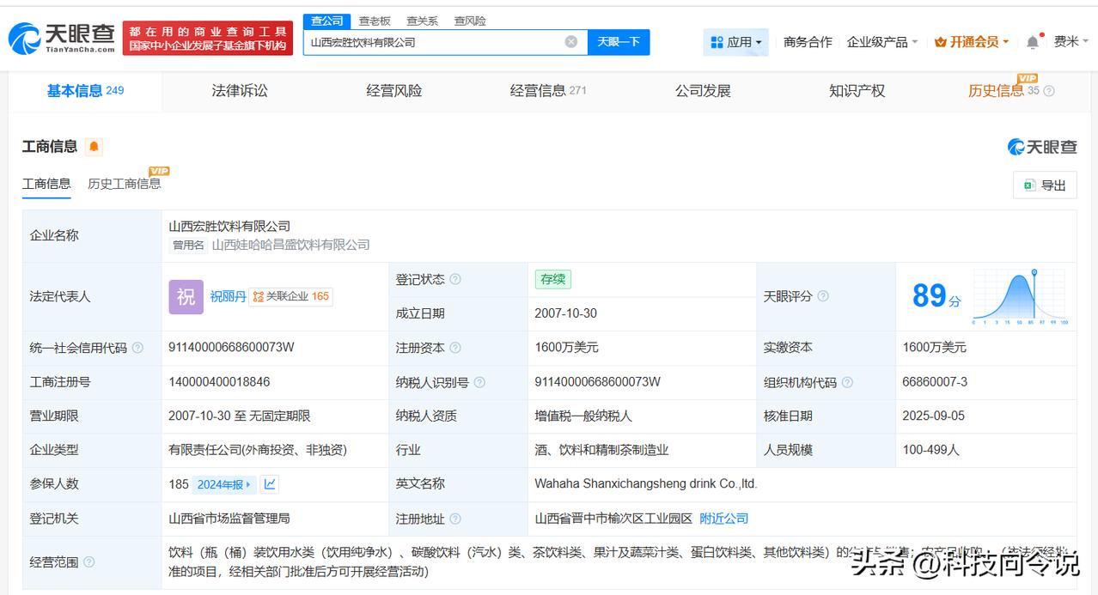Click the TianYanCha logo
This screenshot has width=1098, height=595.
coord(61,38)
